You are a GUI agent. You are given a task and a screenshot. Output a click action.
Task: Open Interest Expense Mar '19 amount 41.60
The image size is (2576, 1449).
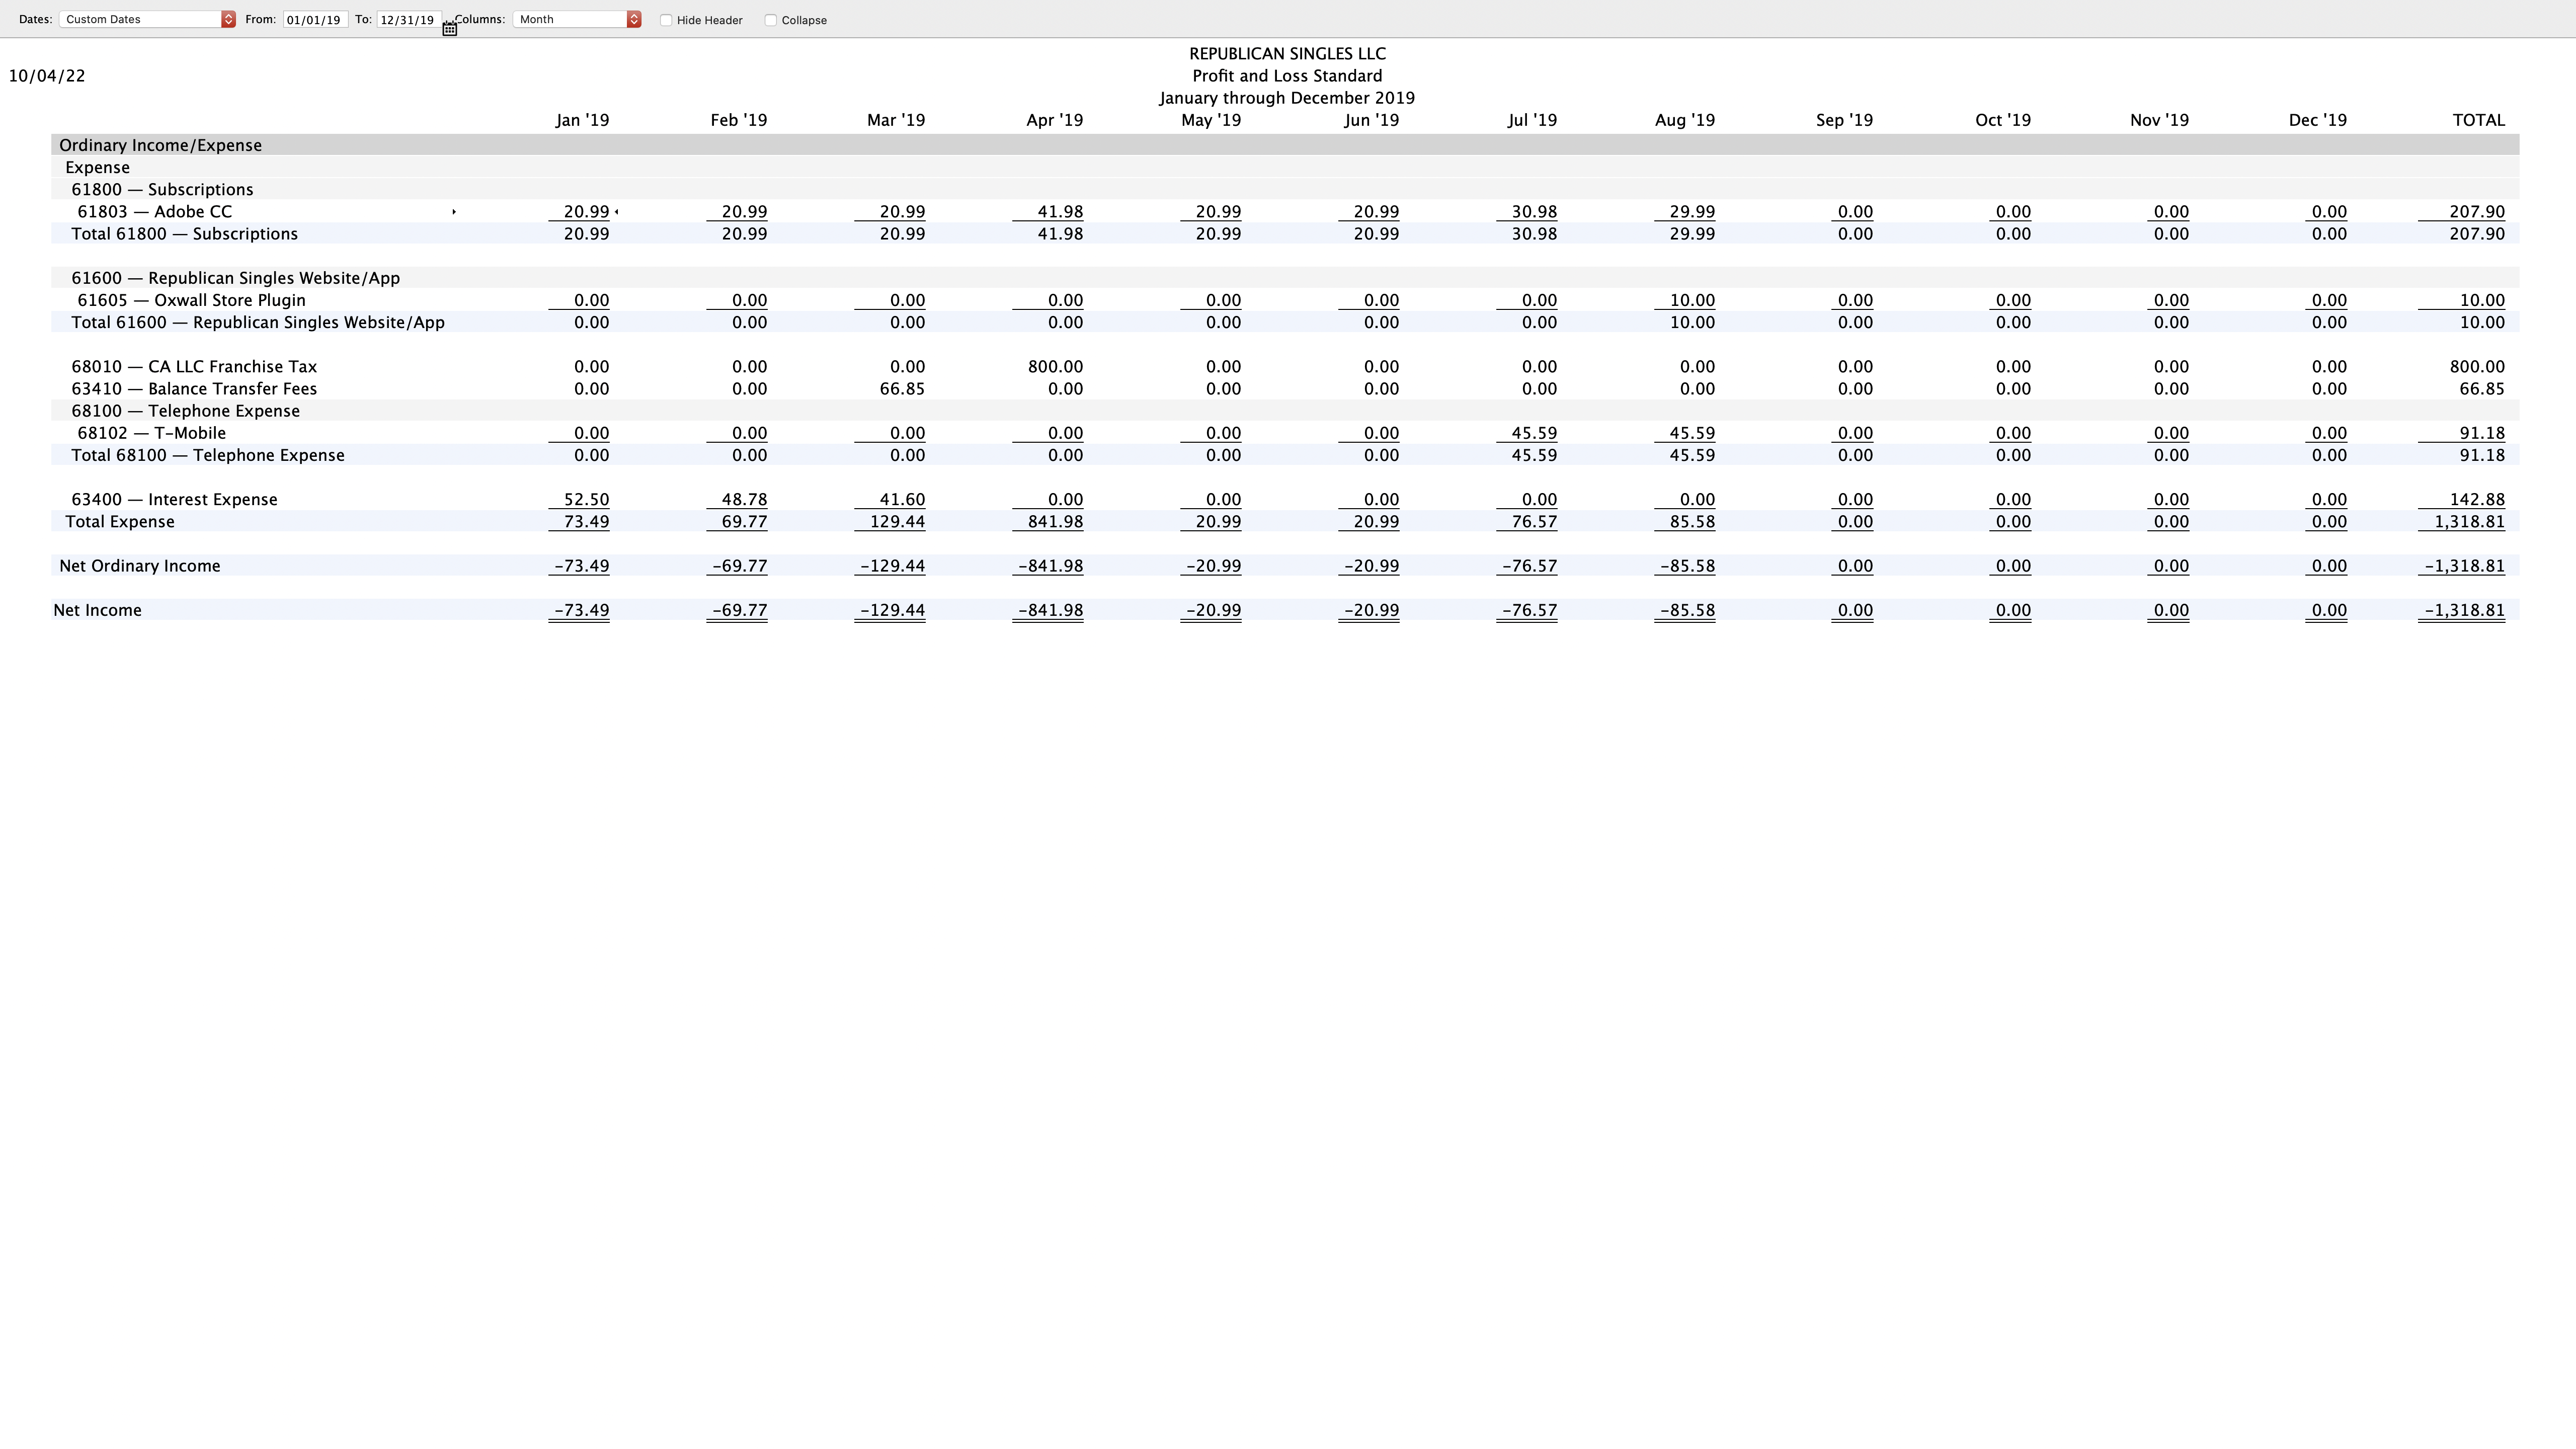(902, 499)
